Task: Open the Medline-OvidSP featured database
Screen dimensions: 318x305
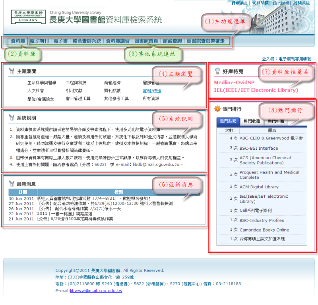Action: [234, 83]
